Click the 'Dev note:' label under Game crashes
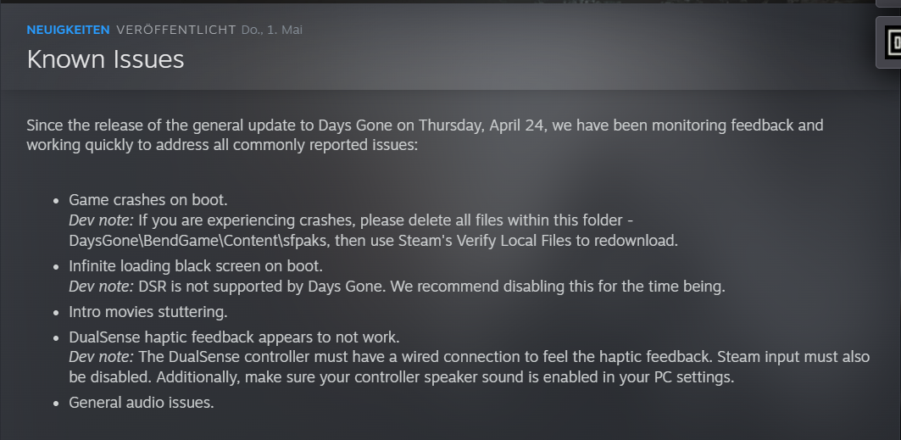The width and height of the screenshot is (901, 440). [x=101, y=220]
